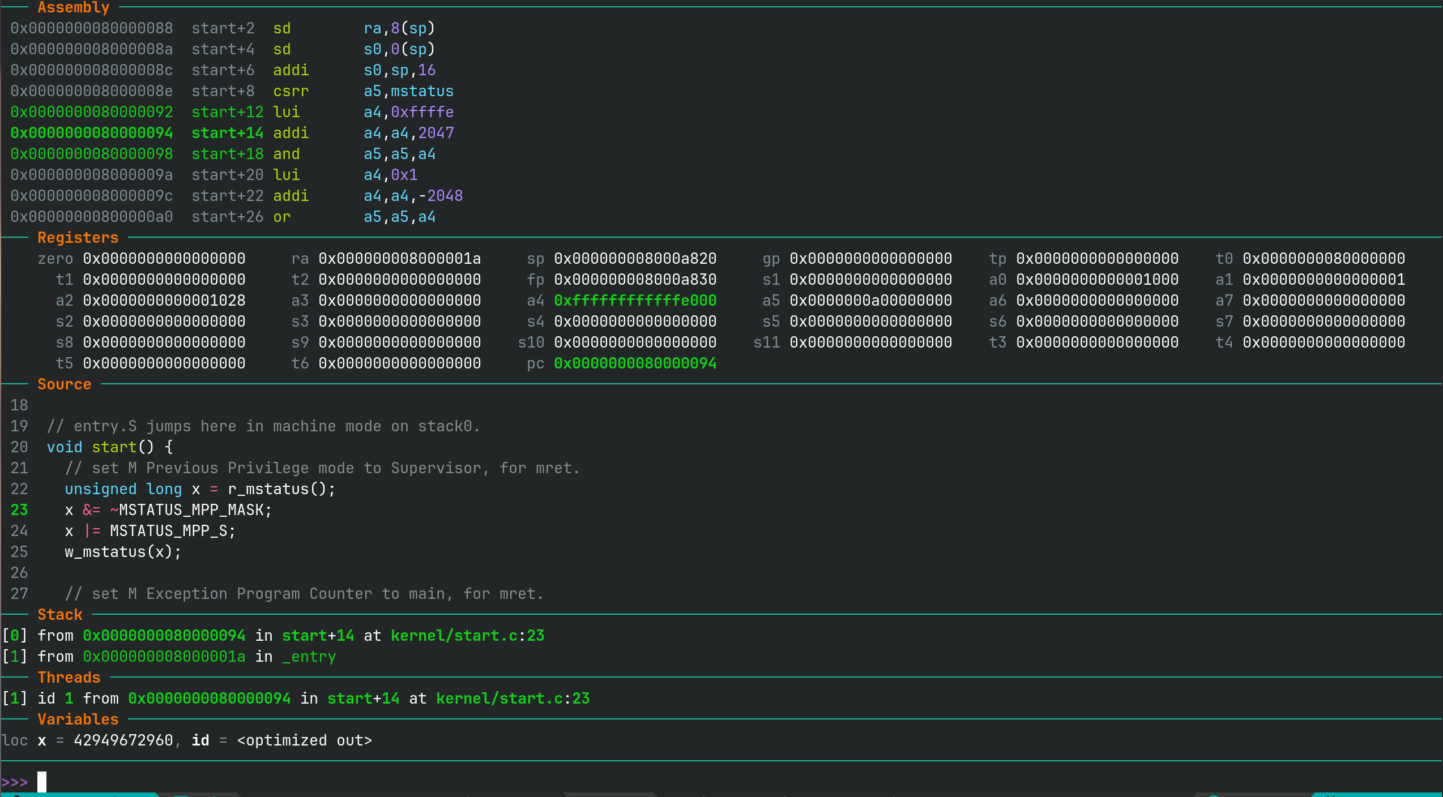
Task: Click the 't6' register name
Action: pyautogui.click(x=300, y=363)
